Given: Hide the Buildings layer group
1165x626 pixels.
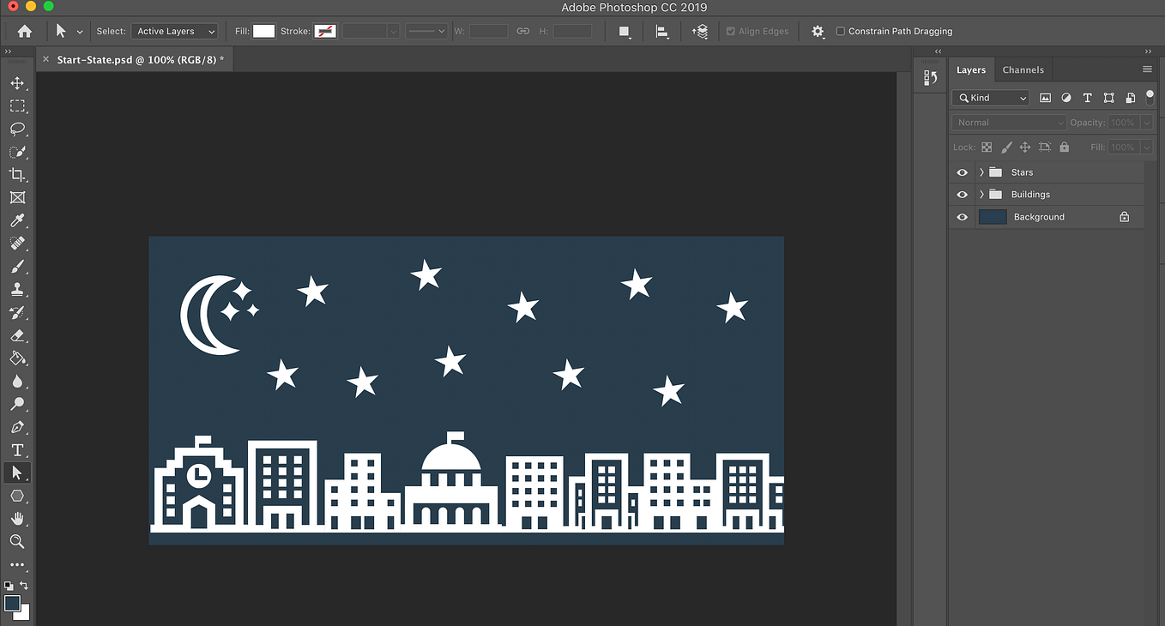Looking at the screenshot, I should pyautogui.click(x=962, y=195).
